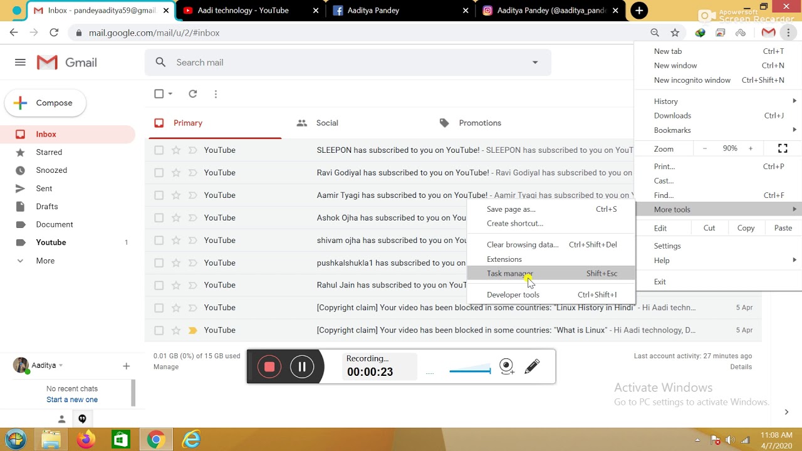Check the SLEEPON email checkbox

pos(159,150)
